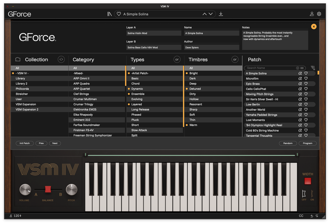
Task: Click the PITCH knob
Action: [71, 190]
